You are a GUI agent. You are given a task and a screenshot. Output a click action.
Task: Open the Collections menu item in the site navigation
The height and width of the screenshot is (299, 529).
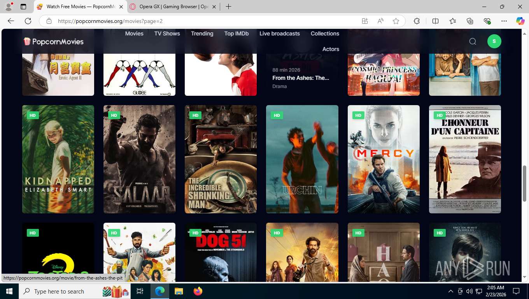click(x=325, y=33)
